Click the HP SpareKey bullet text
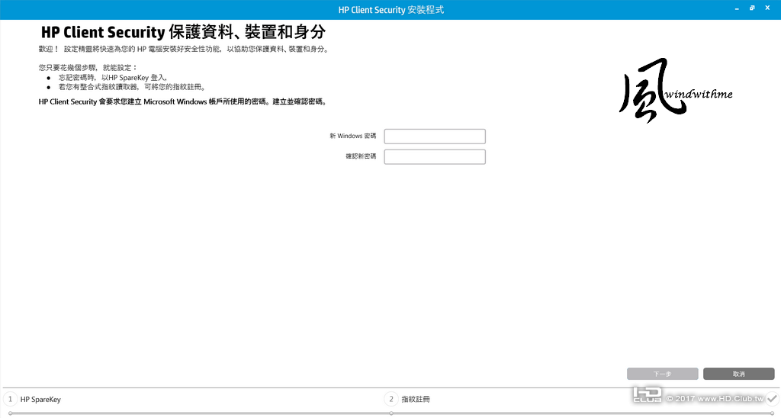The image size is (781, 418). (x=113, y=78)
